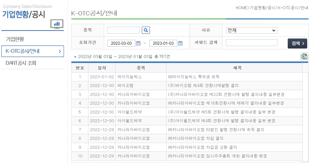The width and height of the screenshot is (311, 165).
Task: Click 아이월드제약 stock name in row 5
Action: click(130, 112)
